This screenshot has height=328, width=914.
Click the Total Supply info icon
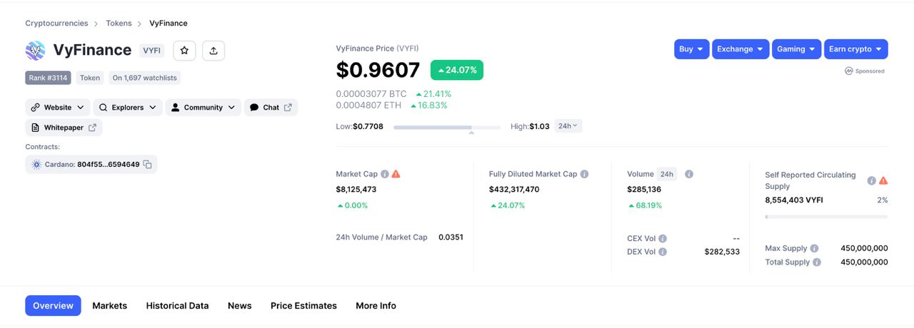tap(817, 262)
